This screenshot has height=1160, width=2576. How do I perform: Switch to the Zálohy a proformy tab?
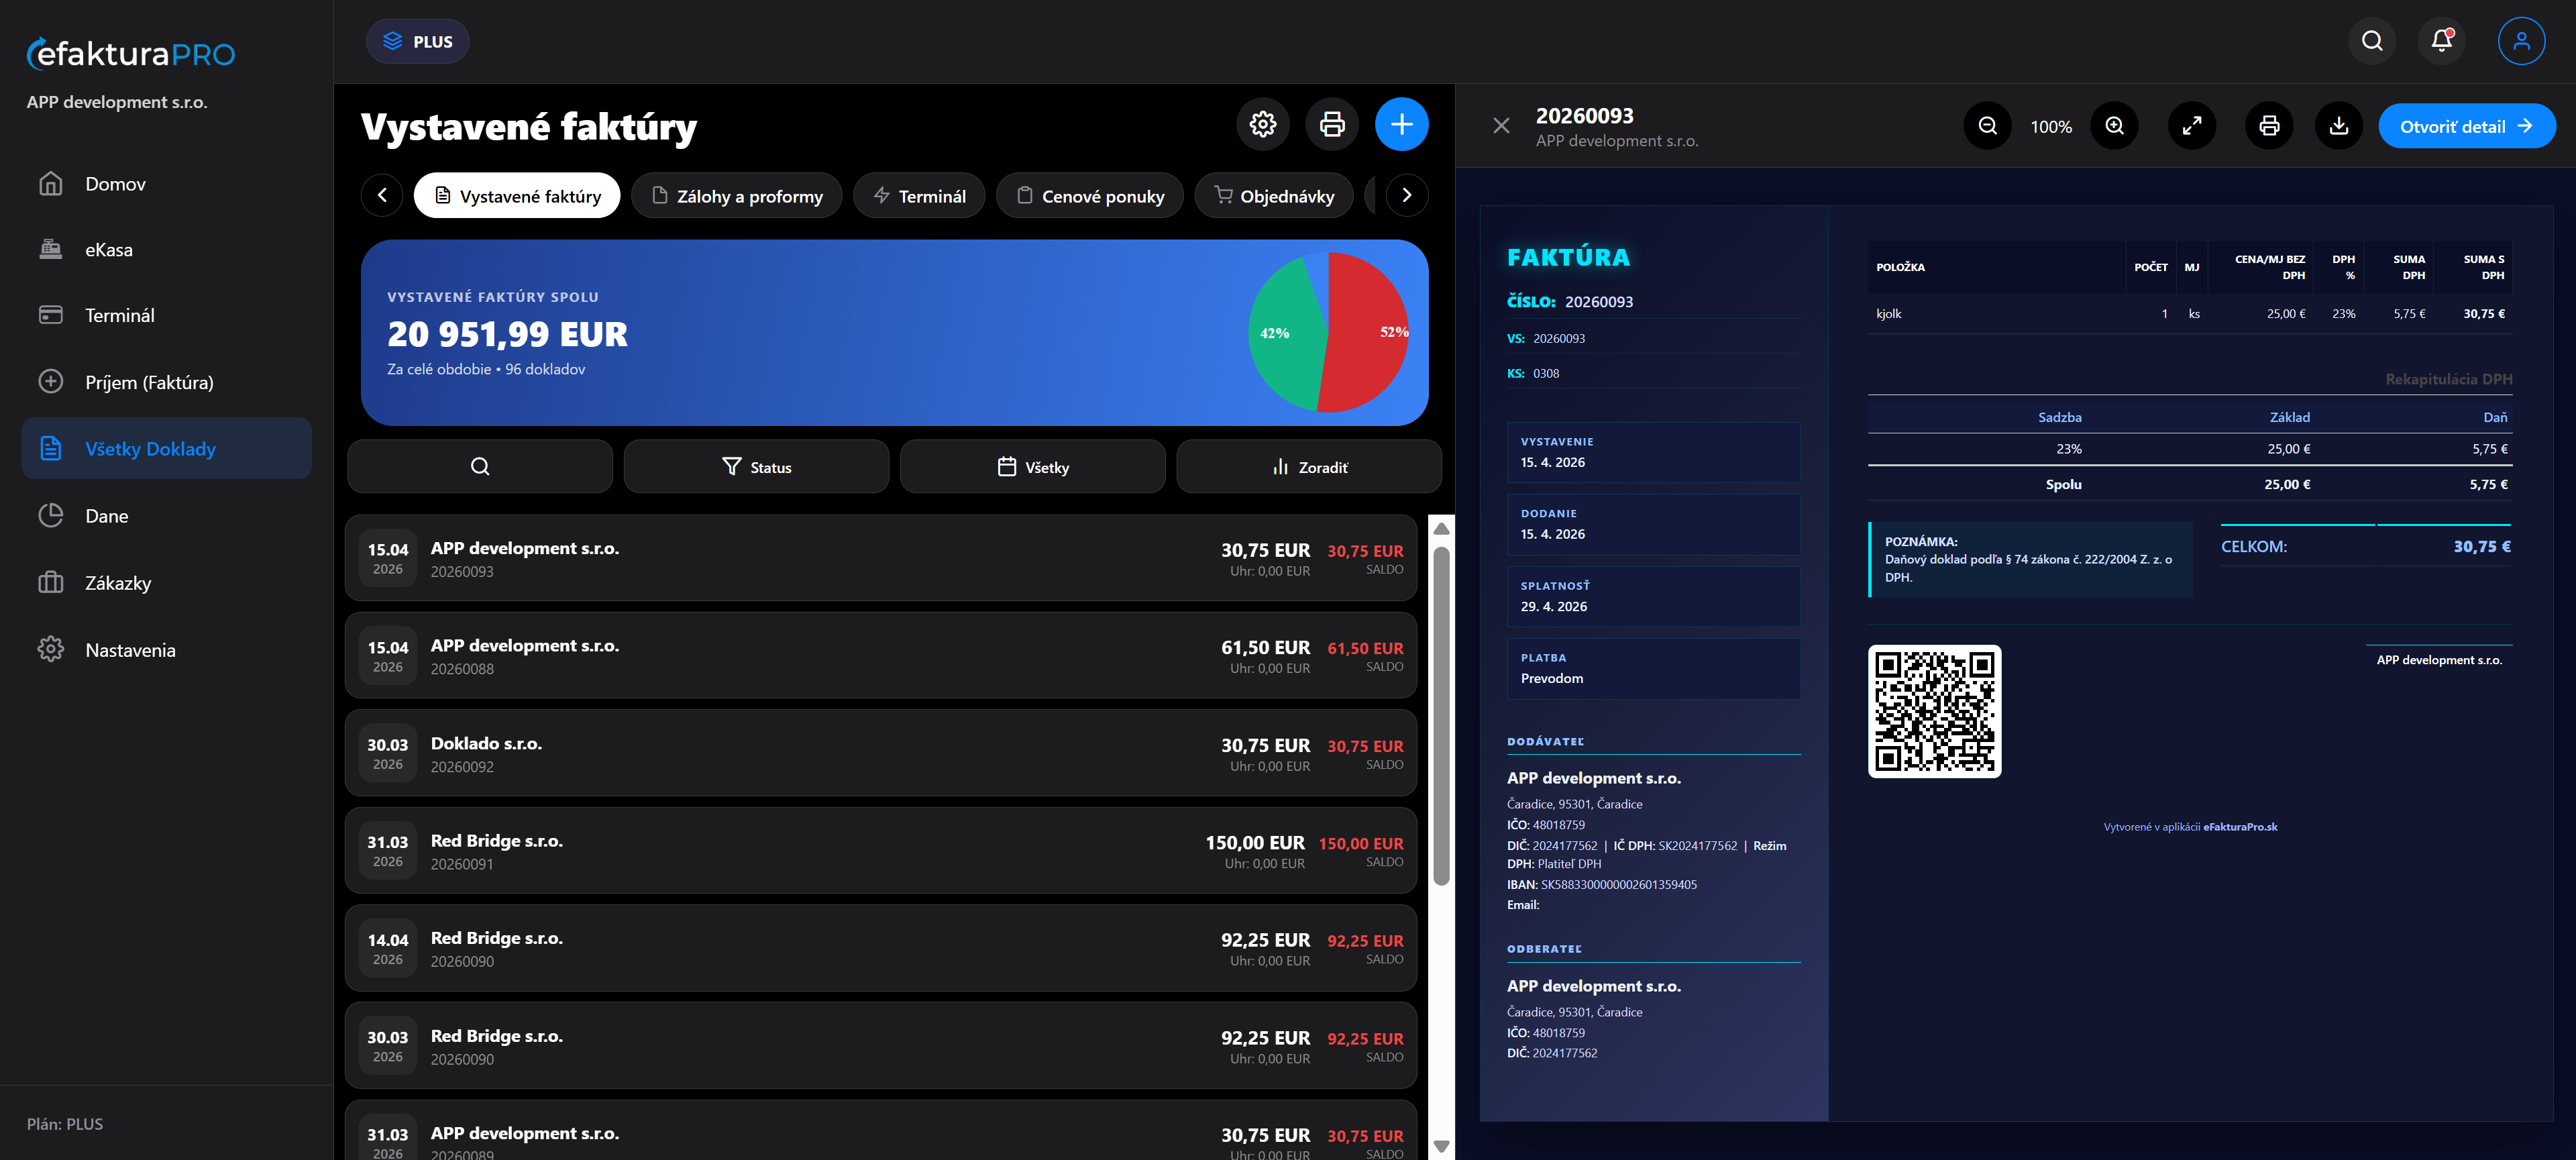click(x=736, y=196)
